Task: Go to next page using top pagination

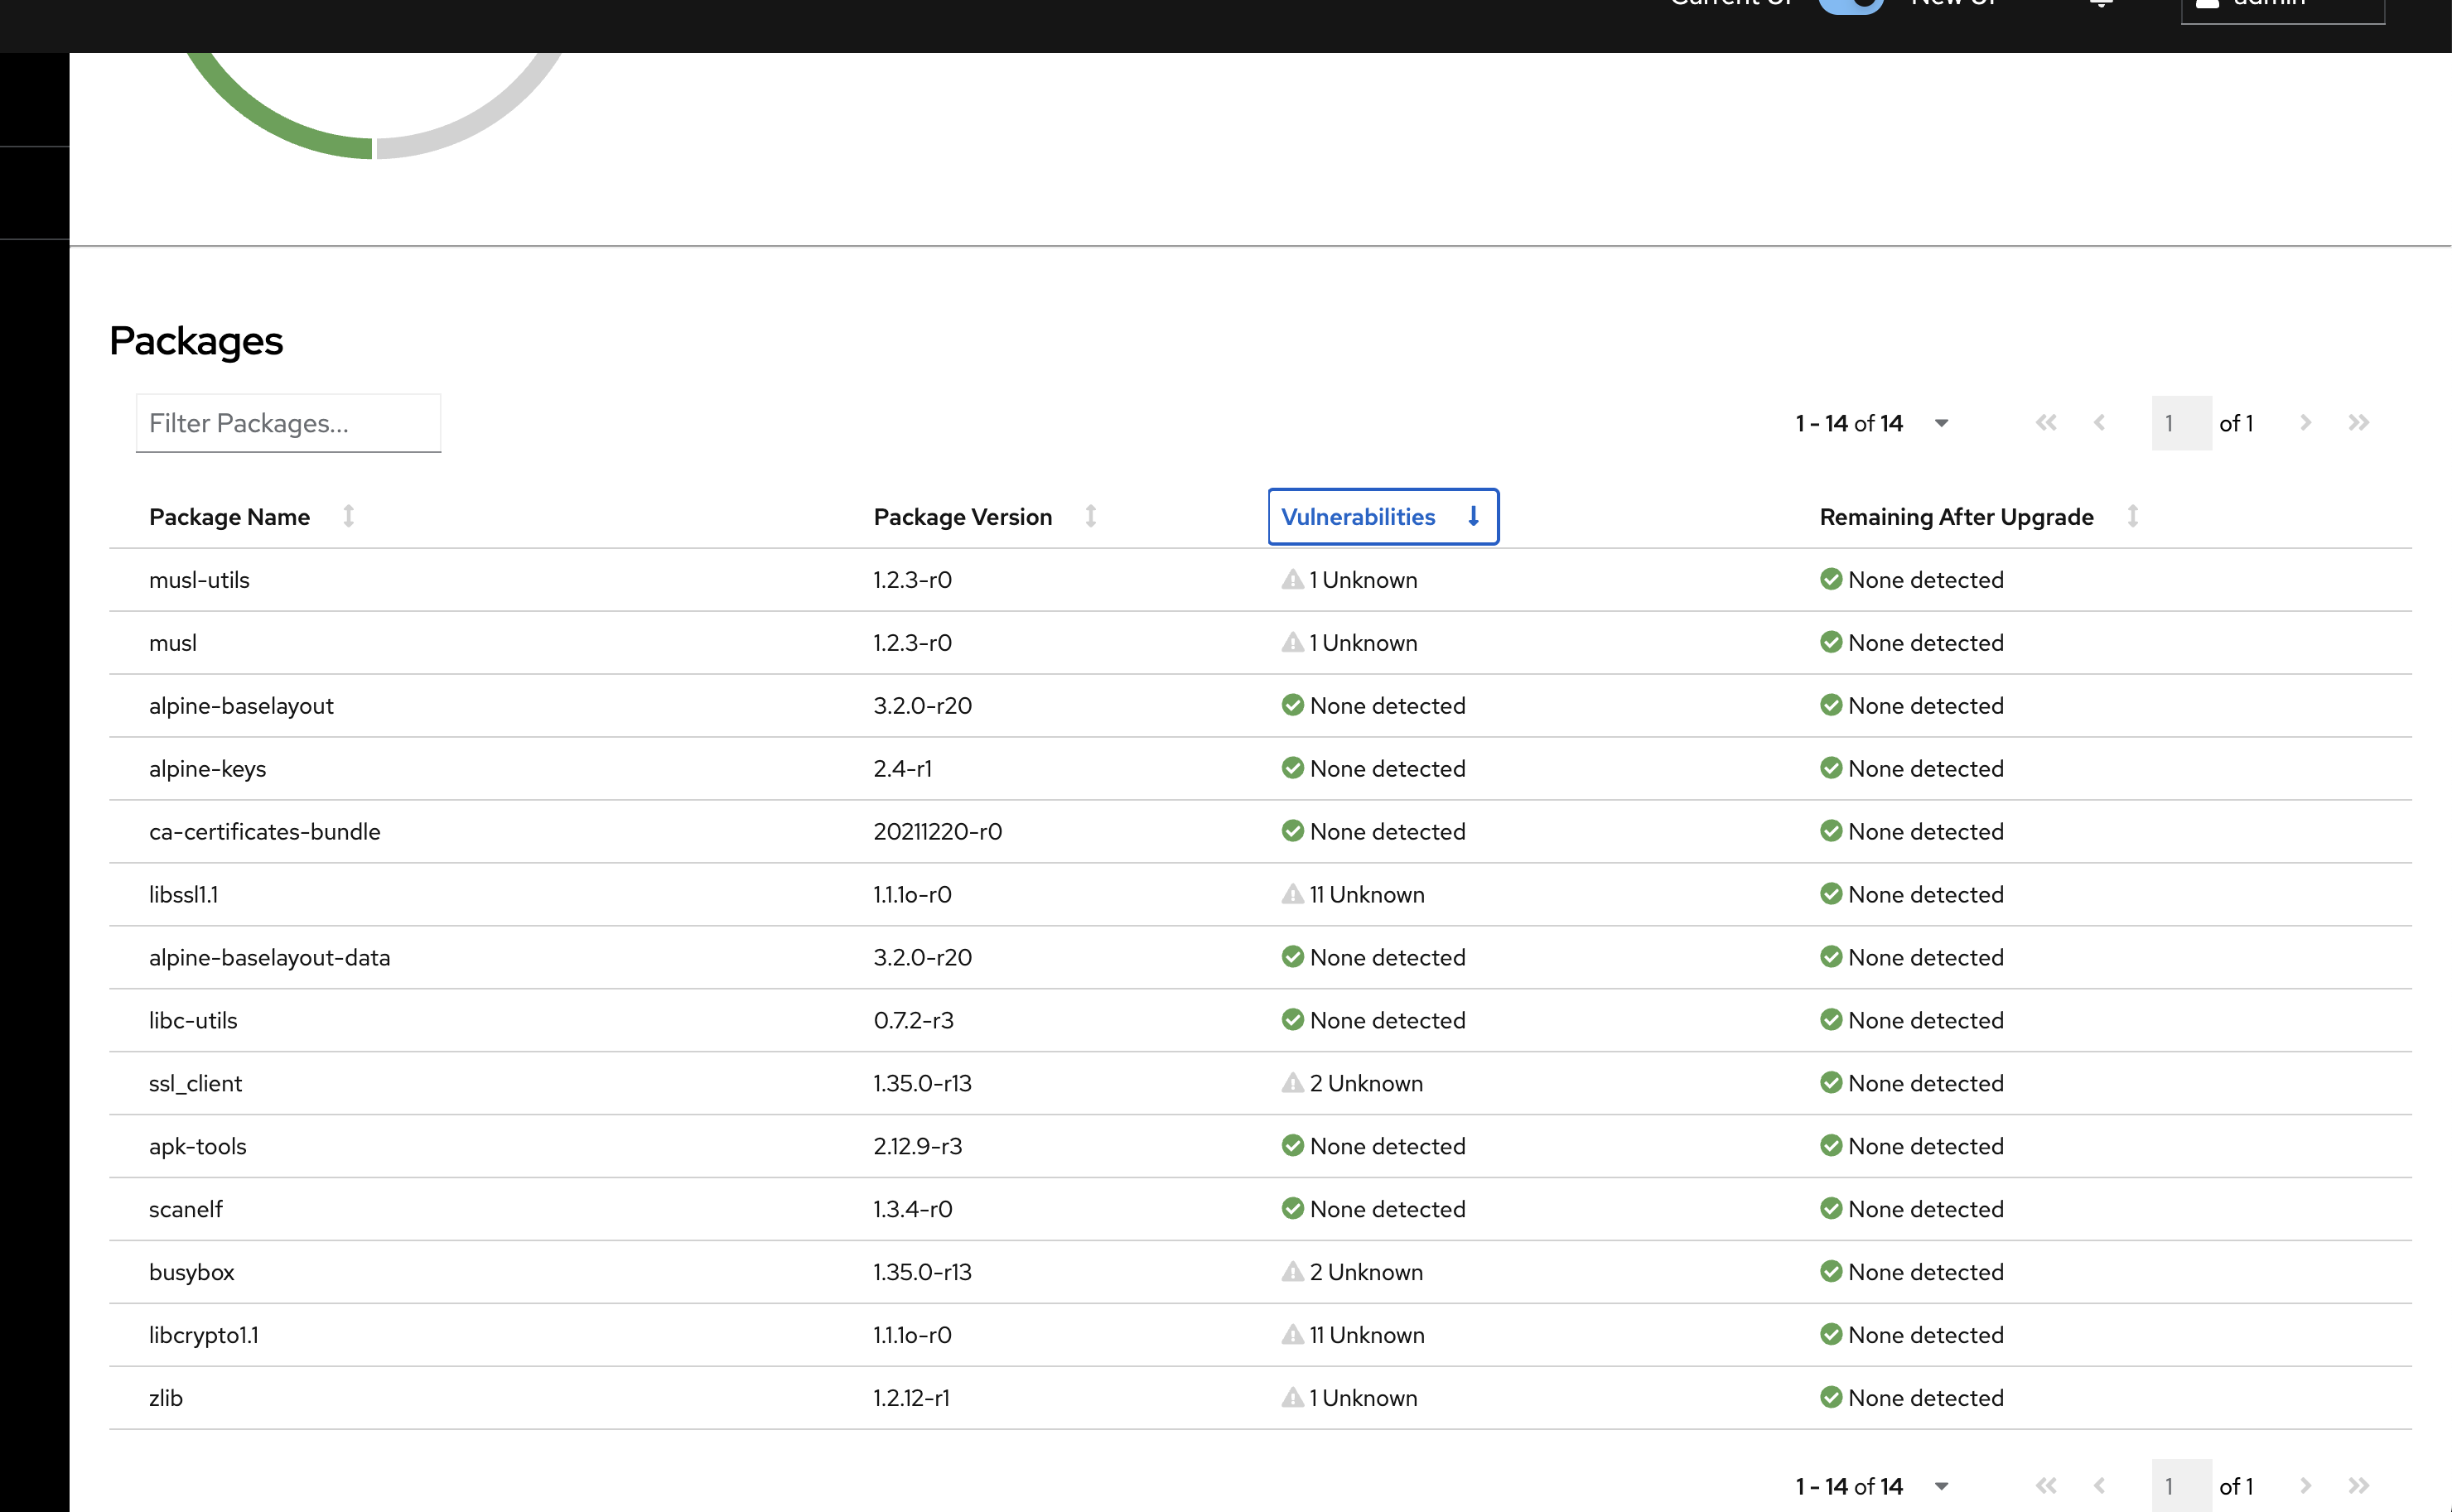Action: [2305, 423]
